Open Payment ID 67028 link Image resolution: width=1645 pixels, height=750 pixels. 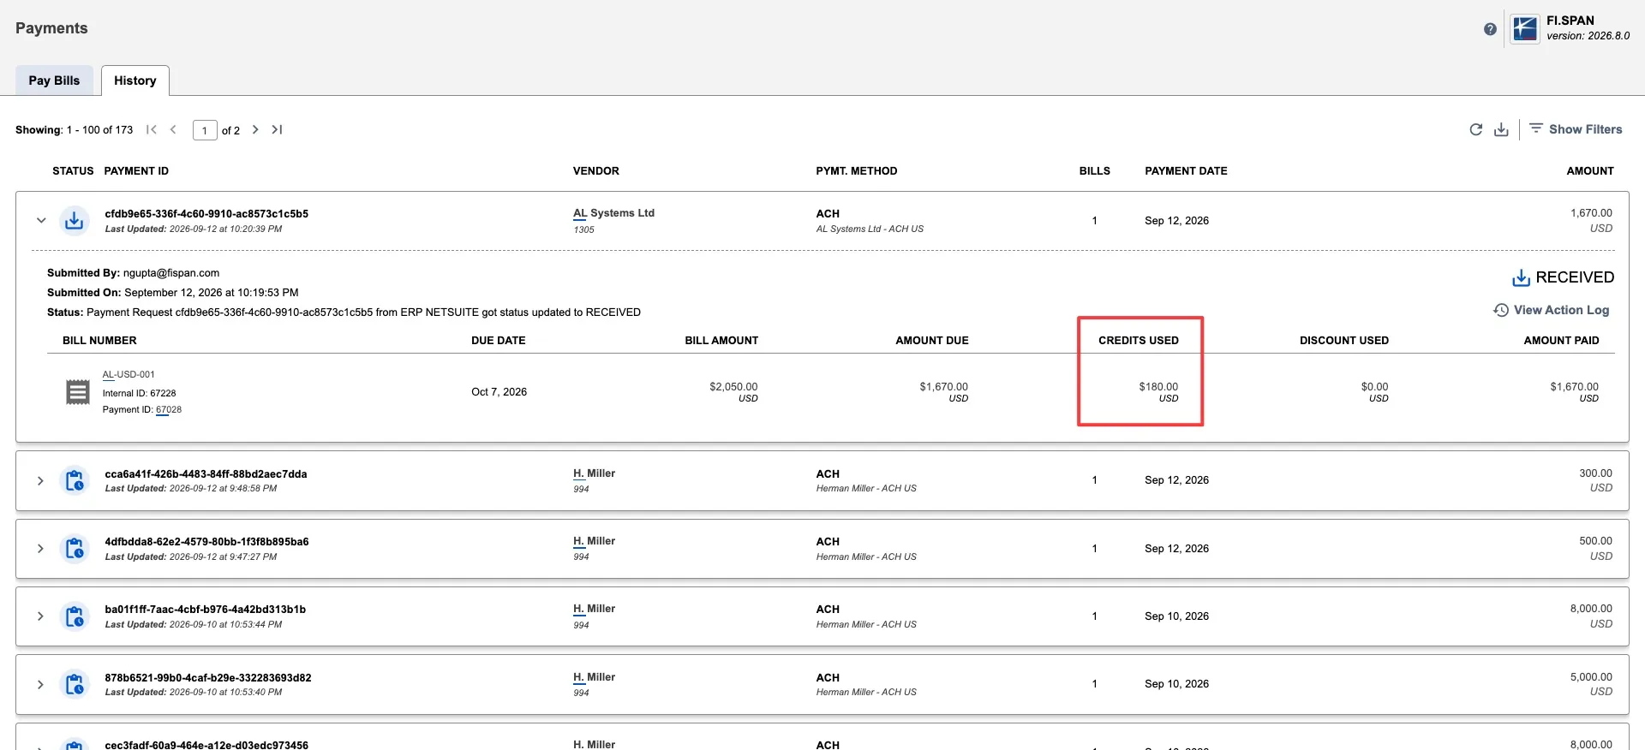click(x=169, y=409)
